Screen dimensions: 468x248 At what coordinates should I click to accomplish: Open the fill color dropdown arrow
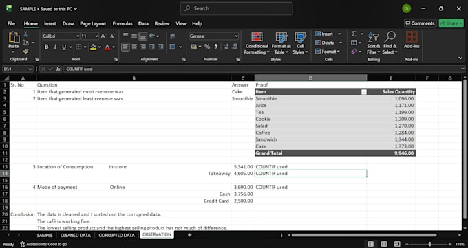(99, 47)
